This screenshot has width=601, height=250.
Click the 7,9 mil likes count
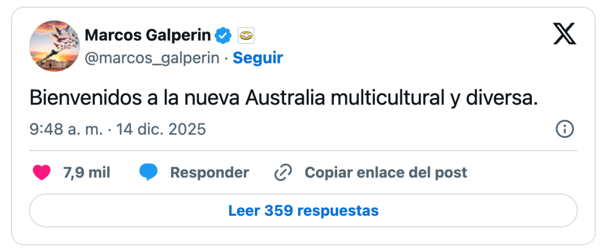[86, 173]
